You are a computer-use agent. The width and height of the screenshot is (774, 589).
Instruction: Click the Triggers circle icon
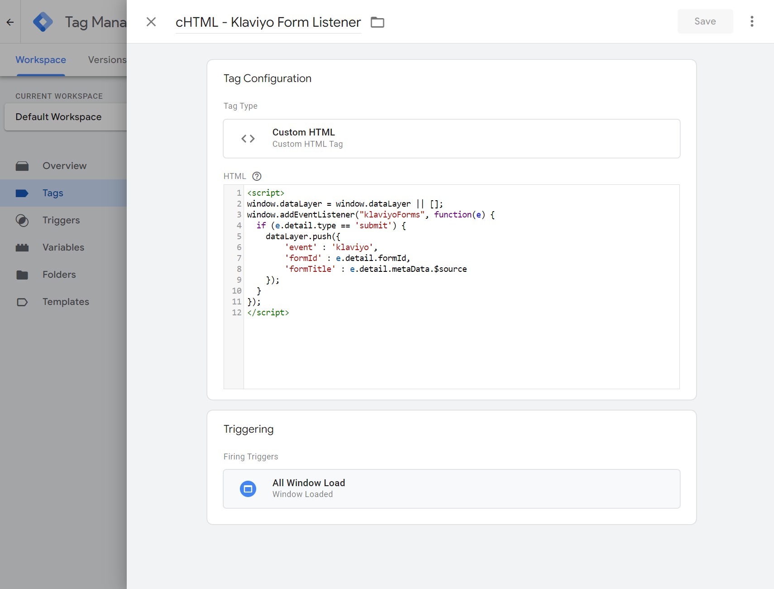coord(22,221)
